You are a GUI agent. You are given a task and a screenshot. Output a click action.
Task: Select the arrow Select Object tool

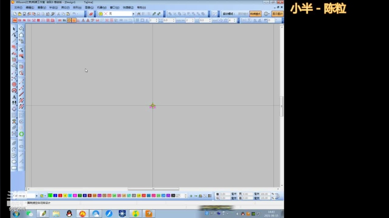pos(14,29)
